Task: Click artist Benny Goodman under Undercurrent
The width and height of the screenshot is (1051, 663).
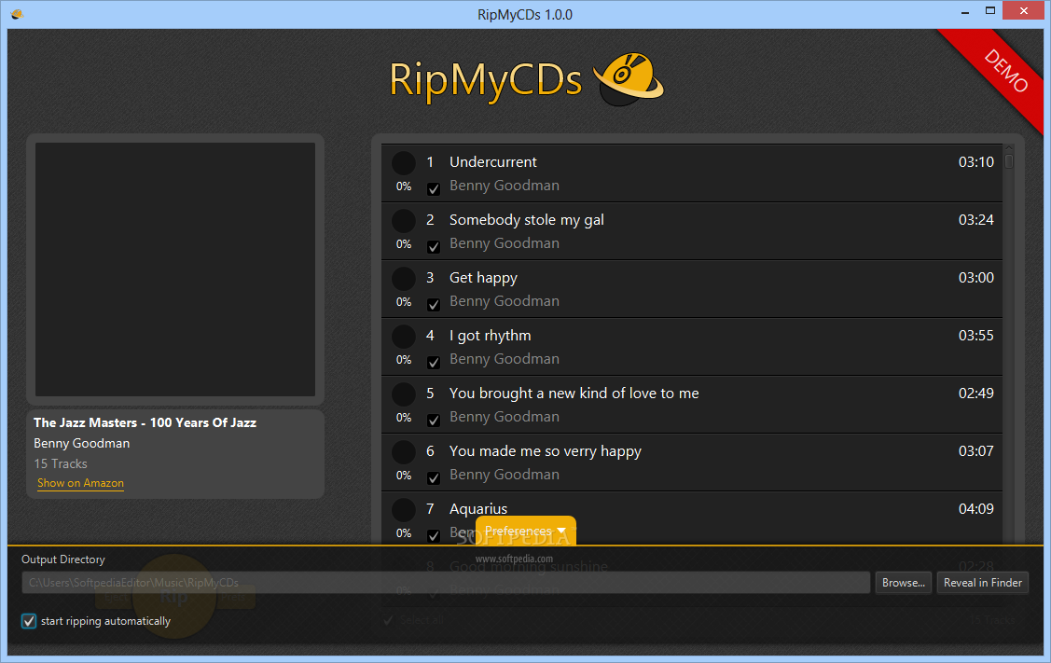Action: 504,186
